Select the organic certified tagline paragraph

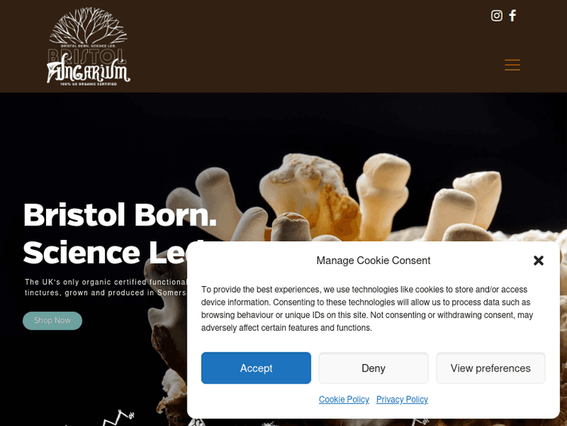[x=105, y=287]
